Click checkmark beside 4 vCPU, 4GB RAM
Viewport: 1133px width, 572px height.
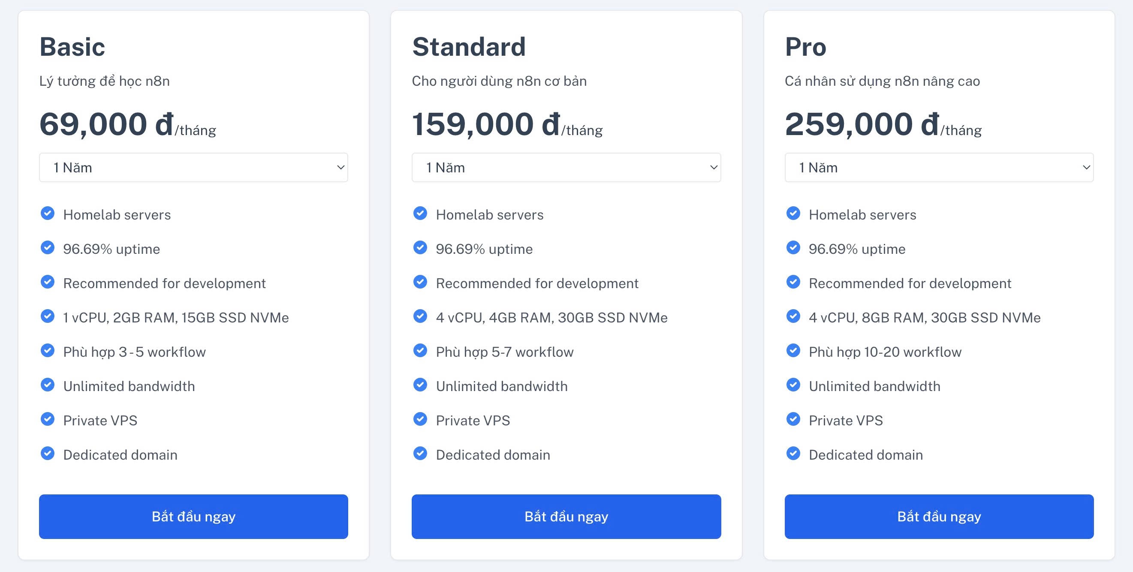tap(420, 316)
